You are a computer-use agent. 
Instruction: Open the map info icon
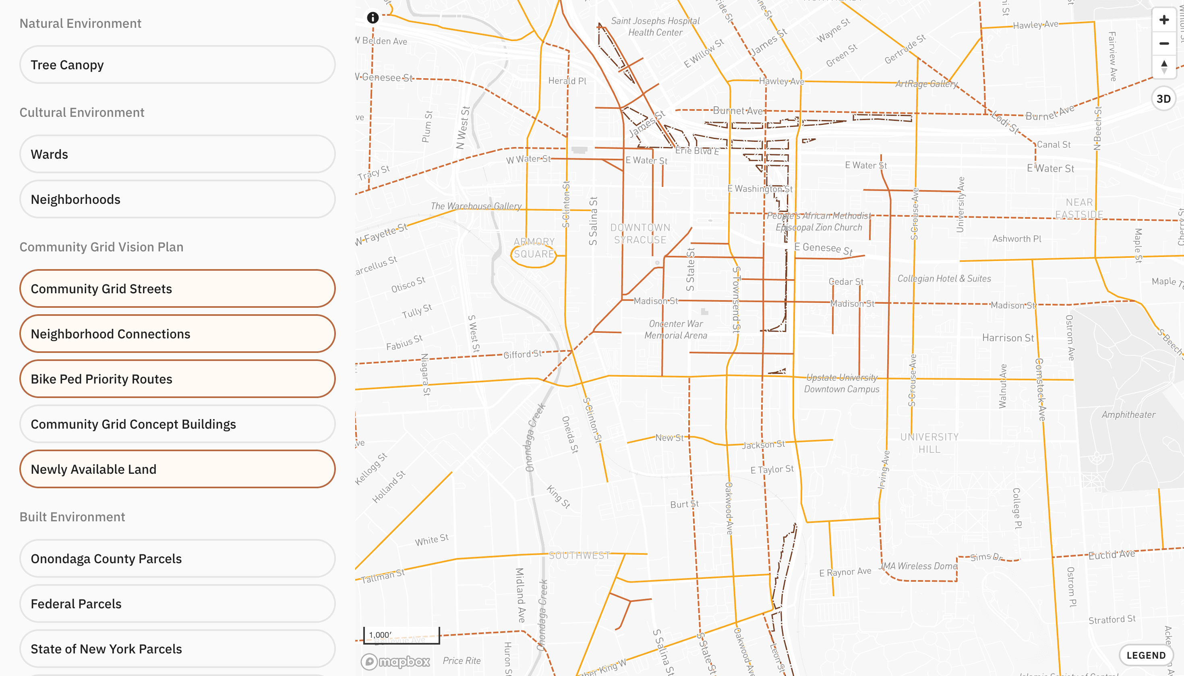(x=373, y=18)
